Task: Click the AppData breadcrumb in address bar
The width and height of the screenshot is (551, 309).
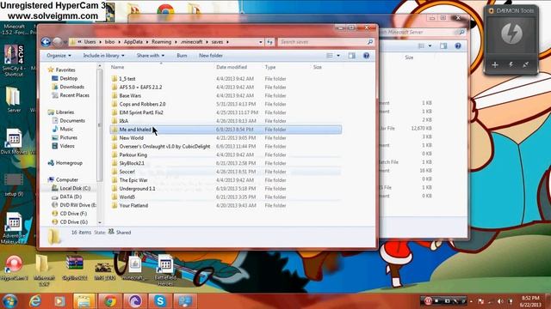Action: point(133,42)
